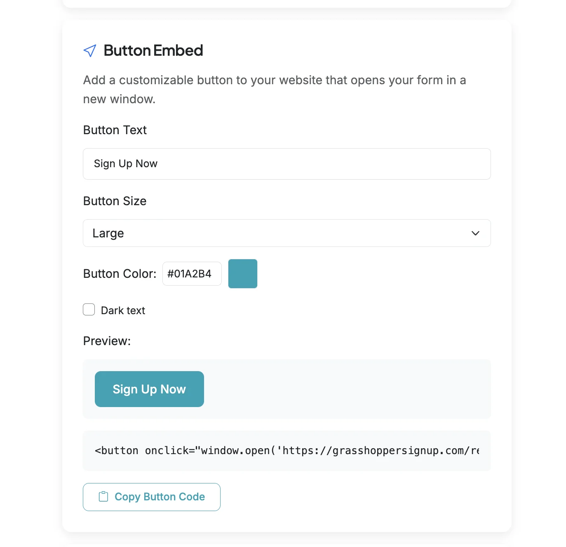Click the Sign Up Now preview button
The image size is (566, 547).
coord(149,389)
